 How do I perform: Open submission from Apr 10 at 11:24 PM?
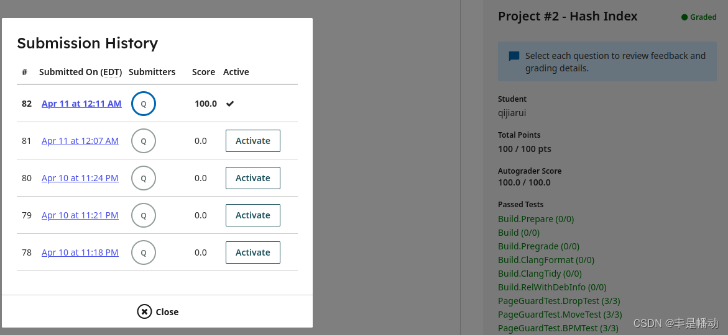pos(80,178)
